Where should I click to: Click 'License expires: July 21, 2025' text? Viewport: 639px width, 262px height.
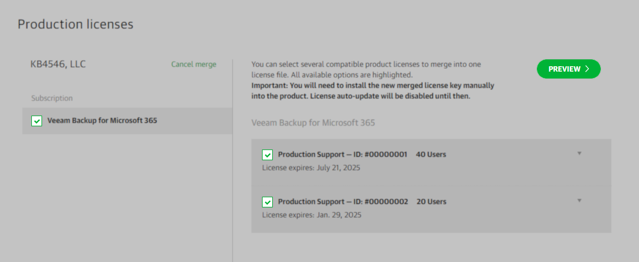pyautogui.click(x=311, y=168)
